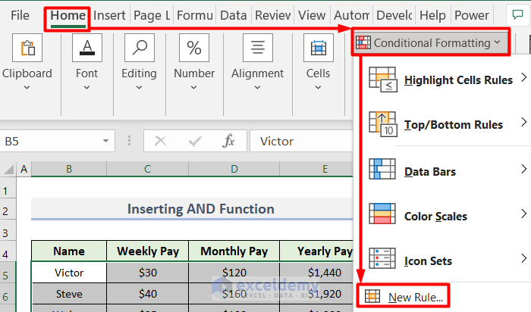Cancel formula entry with the X icon

point(160,141)
